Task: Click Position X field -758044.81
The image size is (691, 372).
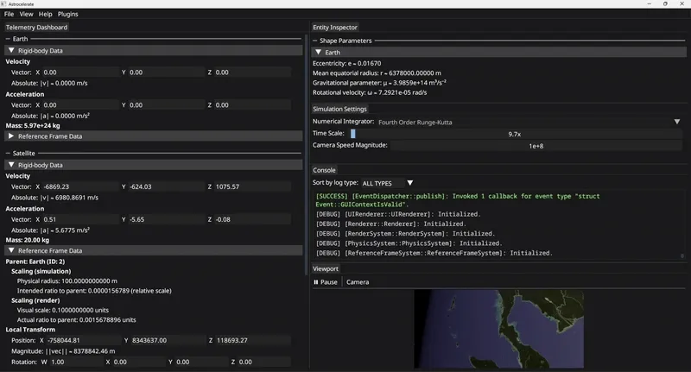Action: [83, 340]
